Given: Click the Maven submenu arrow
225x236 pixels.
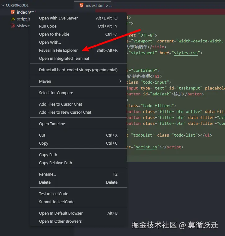Looking at the screenshot, I should 120,81.
